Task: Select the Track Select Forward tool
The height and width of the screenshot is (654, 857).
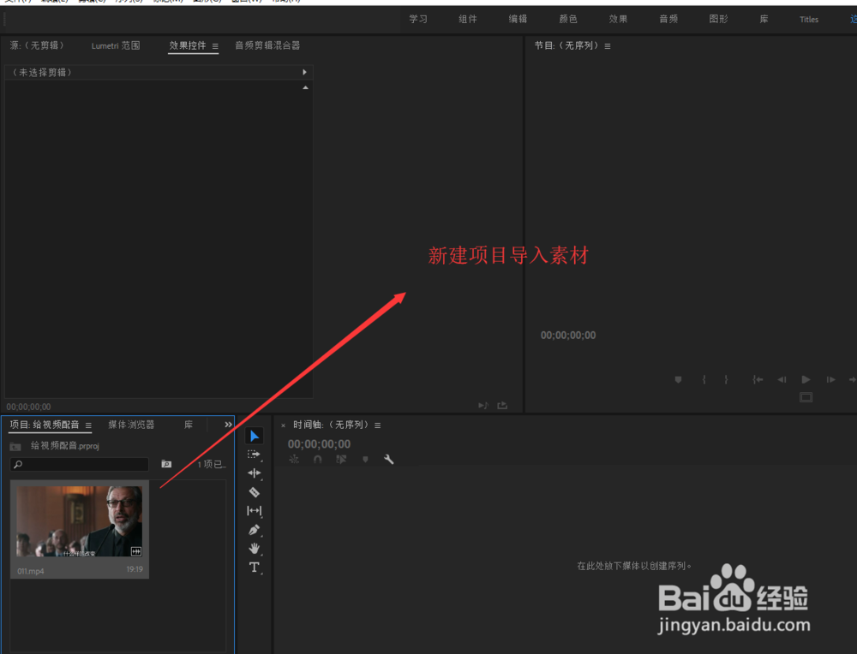Action: 255,455
